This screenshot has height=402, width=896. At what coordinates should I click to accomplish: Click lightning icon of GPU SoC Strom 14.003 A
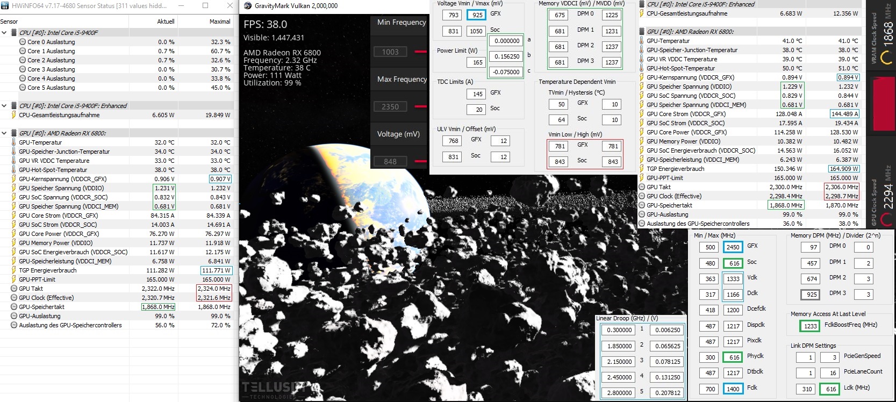click(x=14, y=225)
